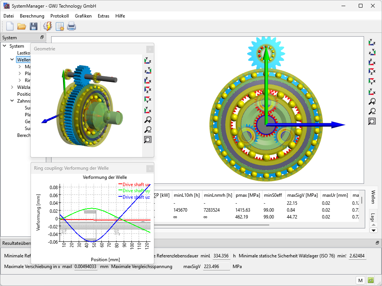The image size is (382, 286).
Task: Click the maxSigV value field 223.496
Action: [216, 267]
